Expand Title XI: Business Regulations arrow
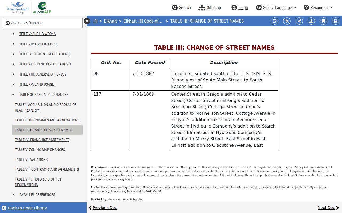 click(13, 64)
